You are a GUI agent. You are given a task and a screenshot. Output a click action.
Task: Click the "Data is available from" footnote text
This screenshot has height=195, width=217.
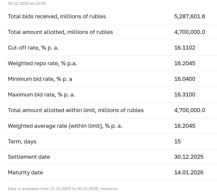[x=63, y=189]
